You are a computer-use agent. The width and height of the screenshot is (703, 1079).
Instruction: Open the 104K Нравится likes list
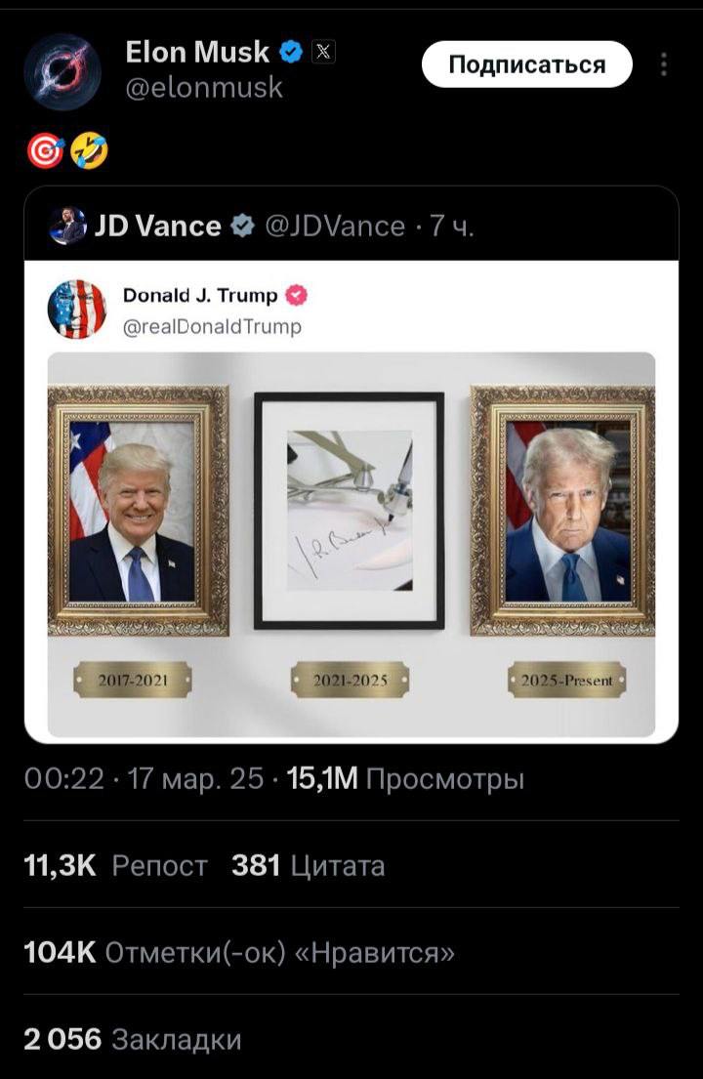(x=239, y=953)
